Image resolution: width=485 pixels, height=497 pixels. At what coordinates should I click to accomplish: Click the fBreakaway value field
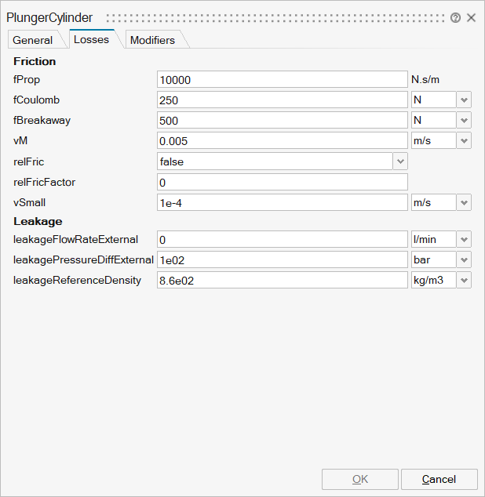point(282,121)
